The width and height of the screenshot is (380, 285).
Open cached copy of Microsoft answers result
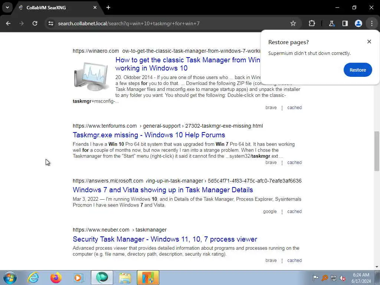pos(294,212)
